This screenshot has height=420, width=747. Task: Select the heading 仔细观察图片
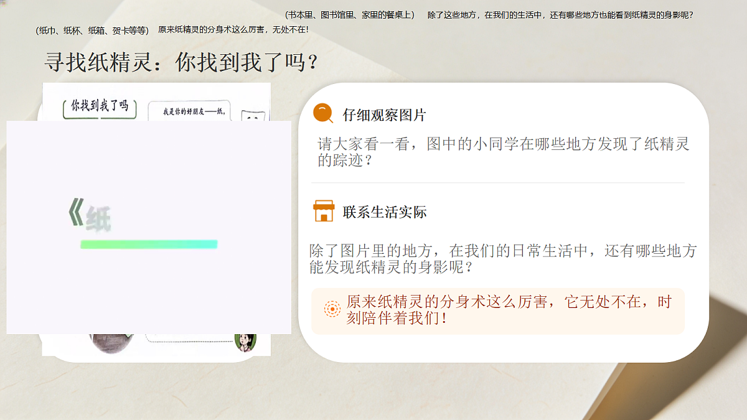[x=384, y=115]
